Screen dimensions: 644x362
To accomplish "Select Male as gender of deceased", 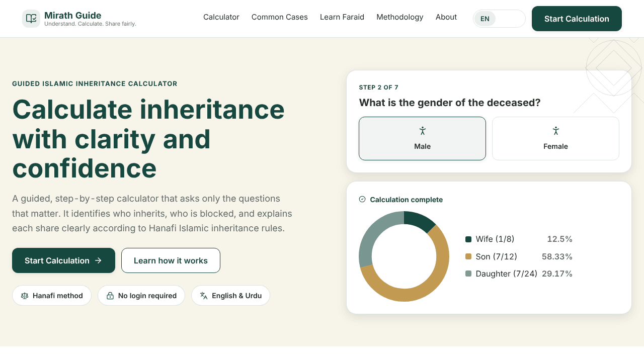I will coord(422,138).
